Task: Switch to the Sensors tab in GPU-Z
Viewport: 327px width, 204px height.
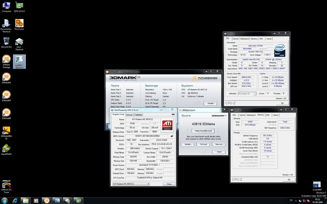Action: [x=129, y=115]
